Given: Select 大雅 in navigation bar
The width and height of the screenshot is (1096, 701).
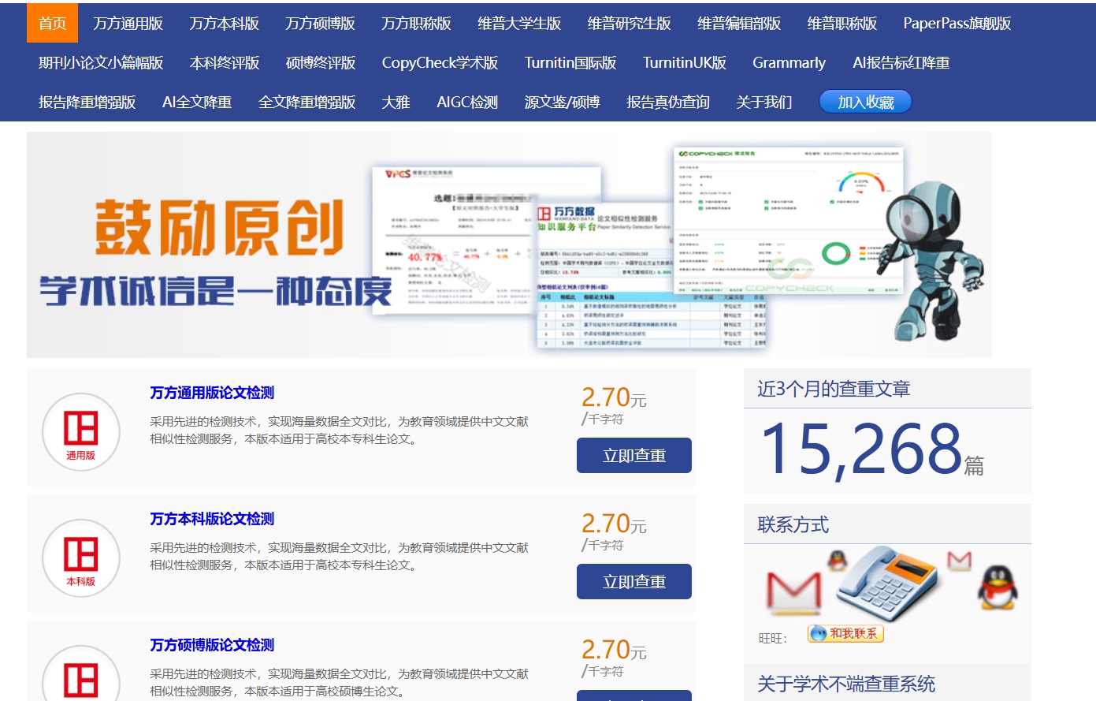Looking at the screenshot, I should point(396,102).
